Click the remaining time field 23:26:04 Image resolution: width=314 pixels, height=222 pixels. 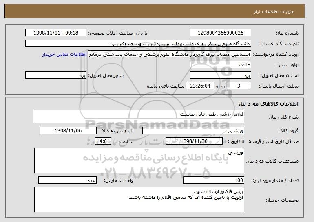point(200,86)
